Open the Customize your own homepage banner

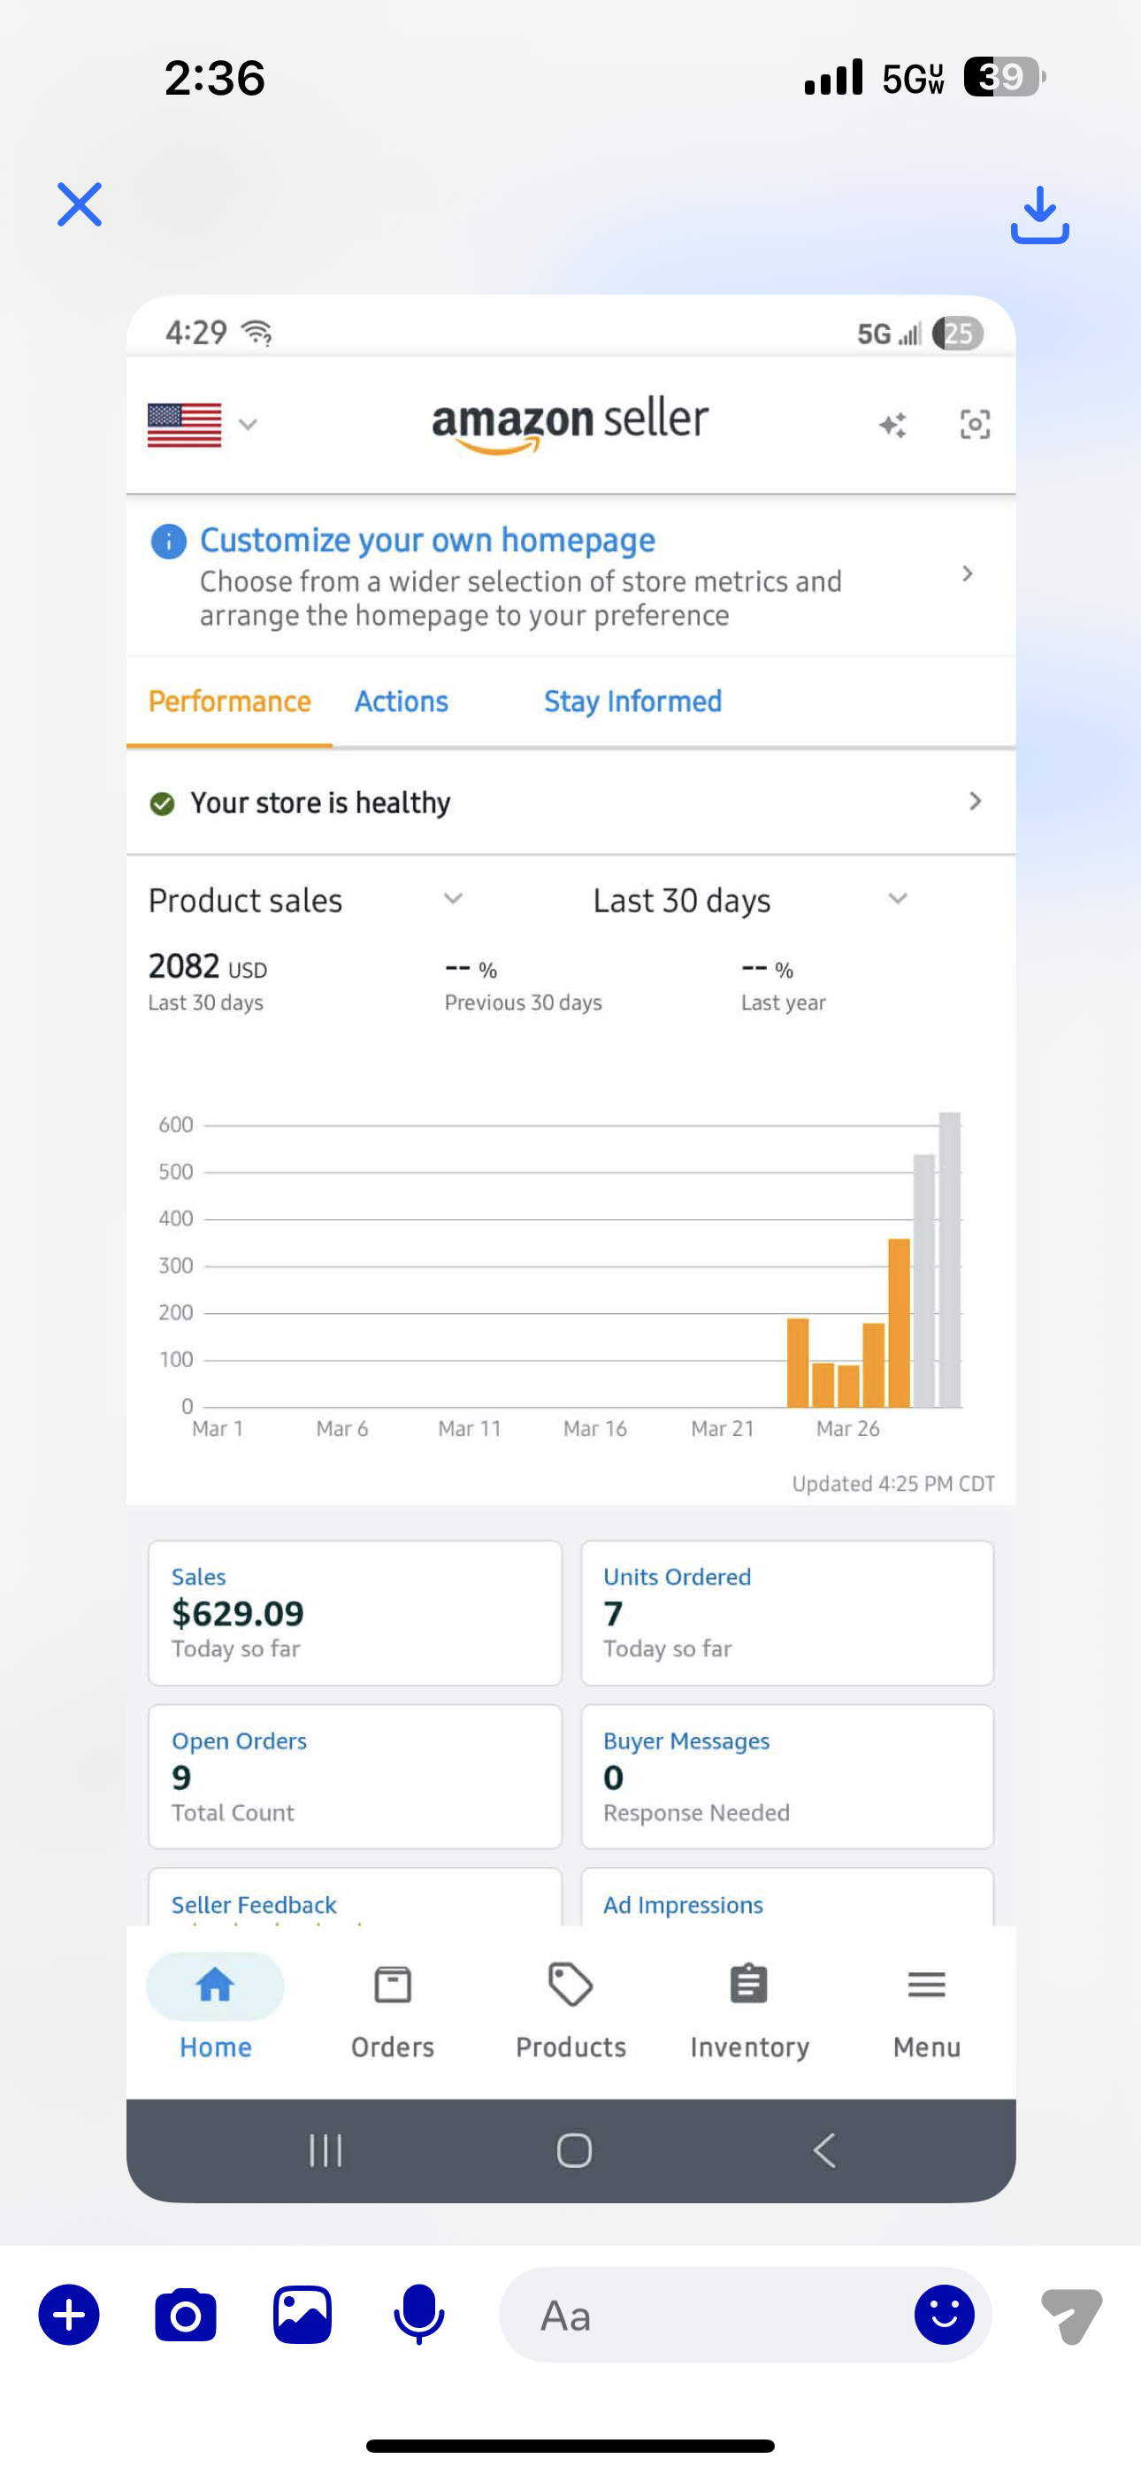click(x=570, y=575)
